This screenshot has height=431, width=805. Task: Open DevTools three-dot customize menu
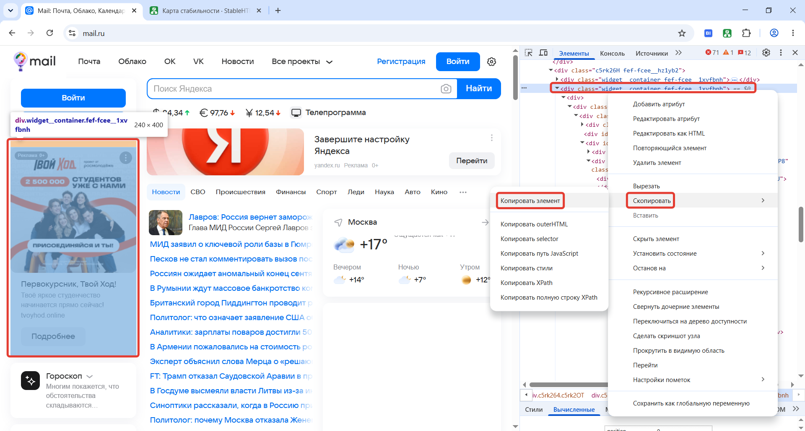pyautogui.click(x=781, y=53)
